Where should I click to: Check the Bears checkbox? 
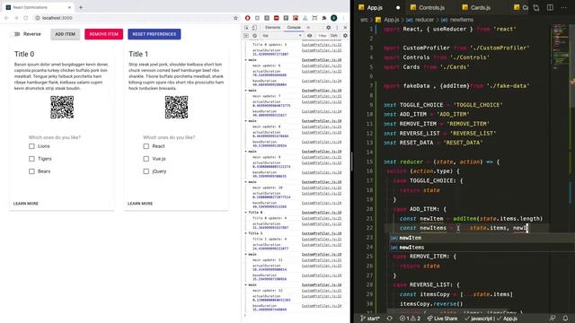click(x=31, y=171)
